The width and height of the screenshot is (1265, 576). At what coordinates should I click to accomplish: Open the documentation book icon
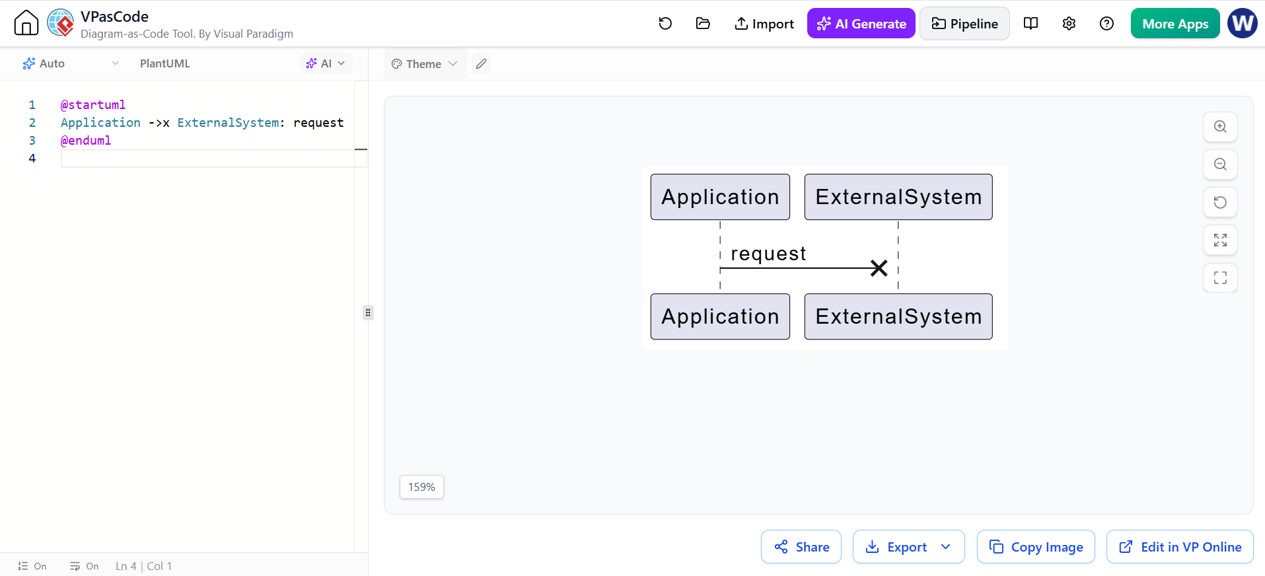click(x=1030, y=24)
